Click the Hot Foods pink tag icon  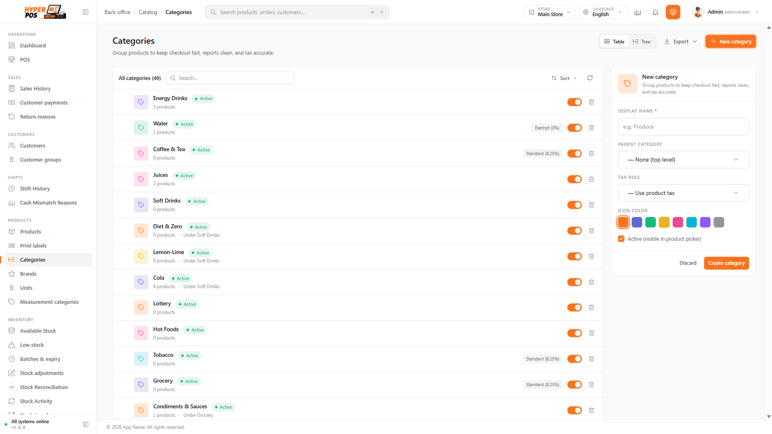[141, 333]
